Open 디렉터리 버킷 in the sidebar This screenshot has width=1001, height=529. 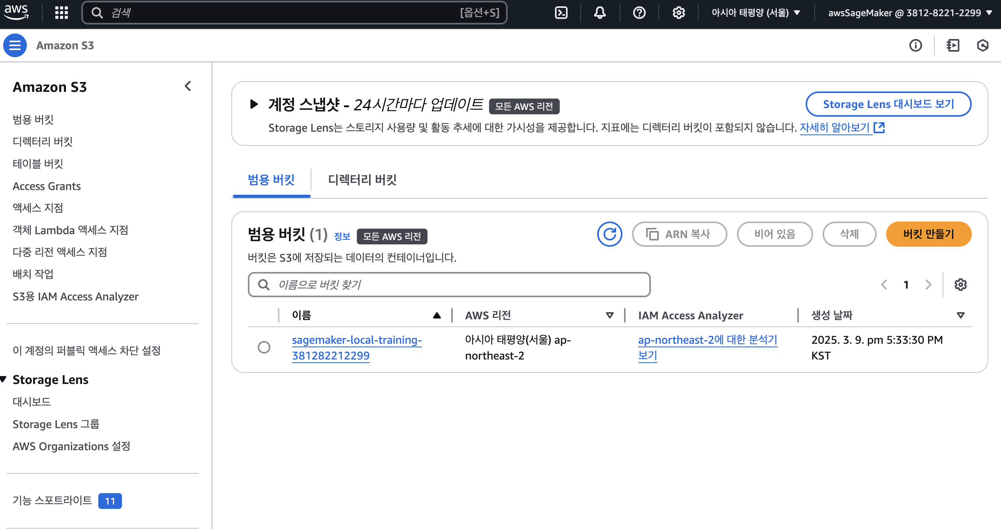pos(43,142)
